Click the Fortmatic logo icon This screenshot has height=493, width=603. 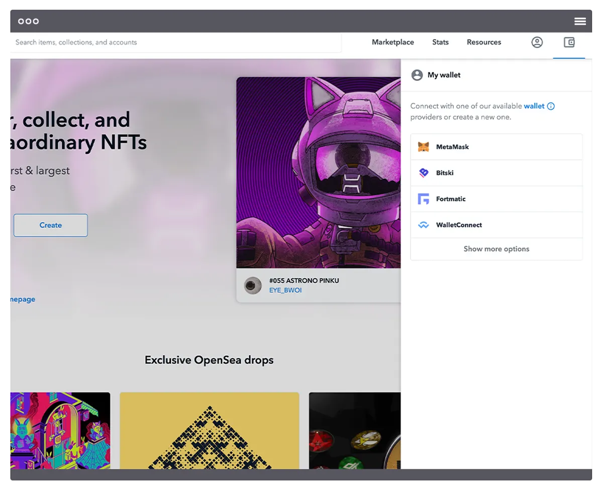pyautogui.click(x=424, y=199)
